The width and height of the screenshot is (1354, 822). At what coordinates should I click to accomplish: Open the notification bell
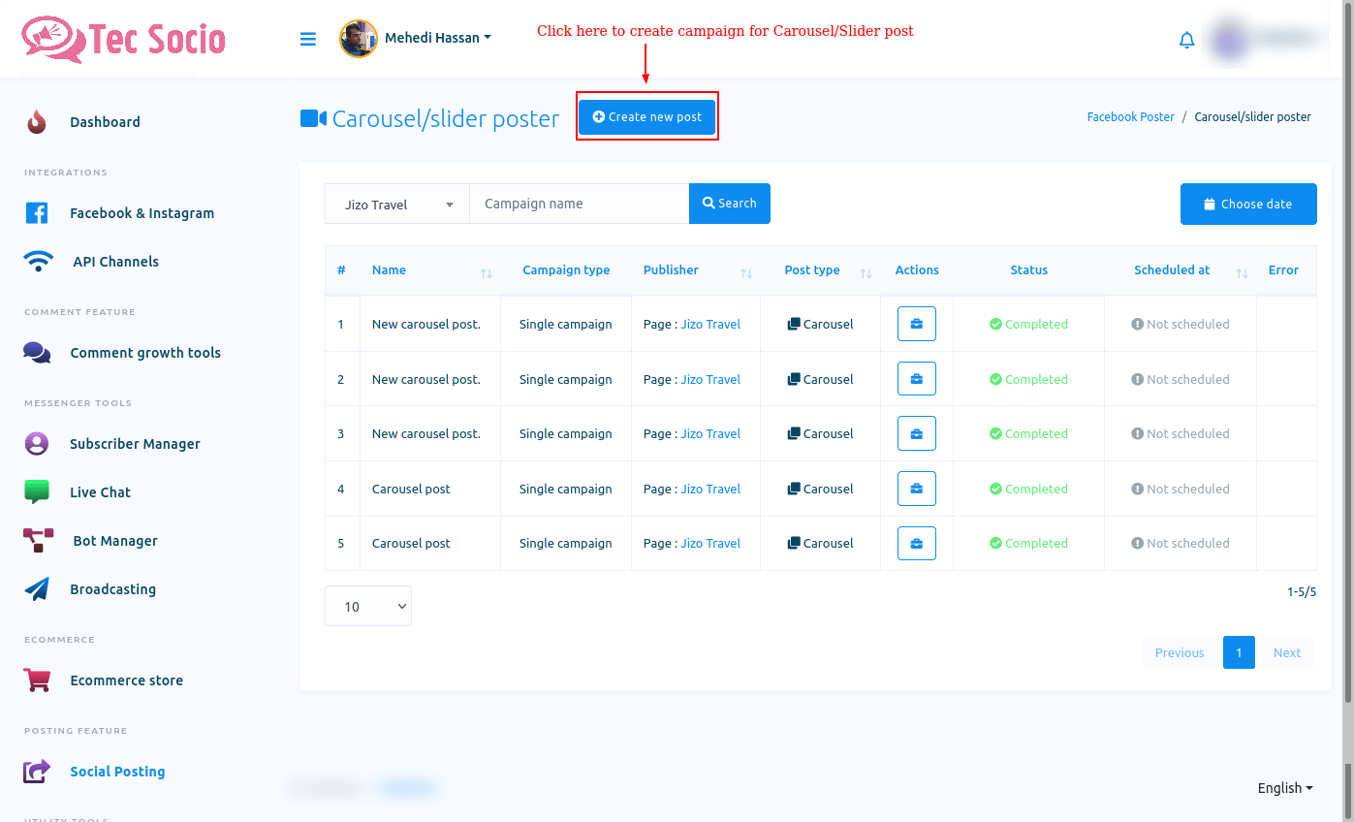point(1186,40)
